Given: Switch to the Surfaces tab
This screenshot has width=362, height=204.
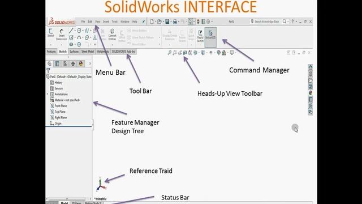Looking at the screenshot, I should [x=74, y=52].
